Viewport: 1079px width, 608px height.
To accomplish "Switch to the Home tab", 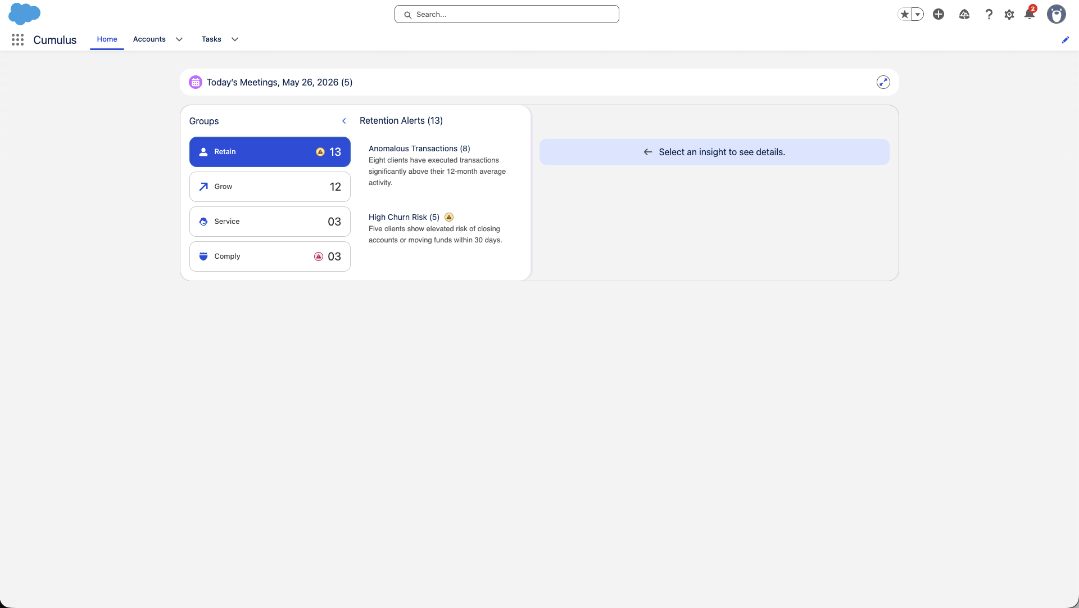I will click(107, 39).
